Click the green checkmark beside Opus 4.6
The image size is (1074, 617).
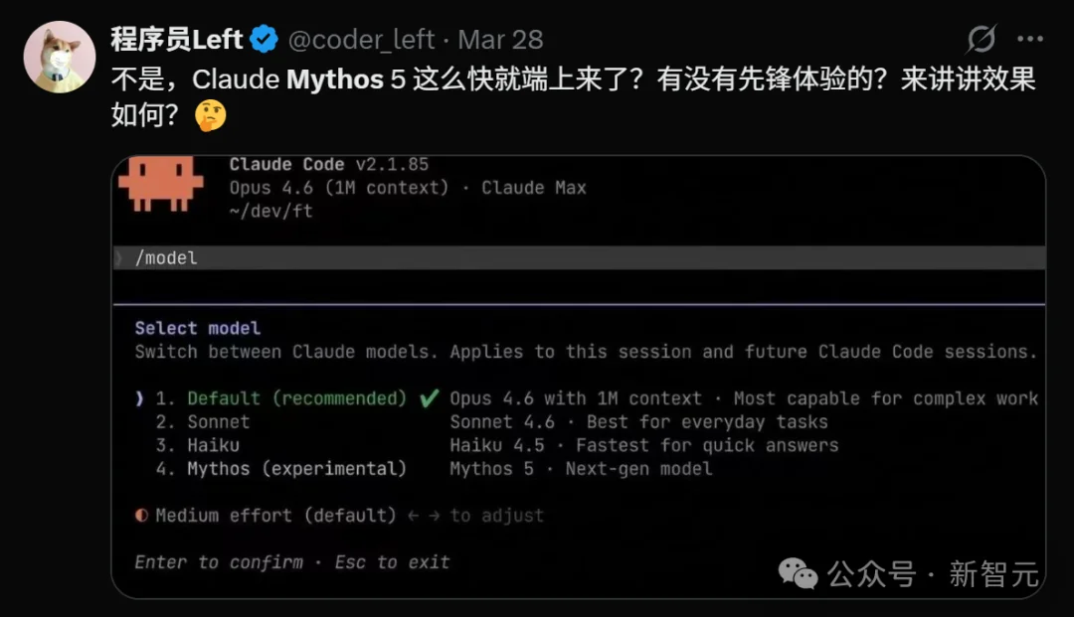click(x=428, y=396)
